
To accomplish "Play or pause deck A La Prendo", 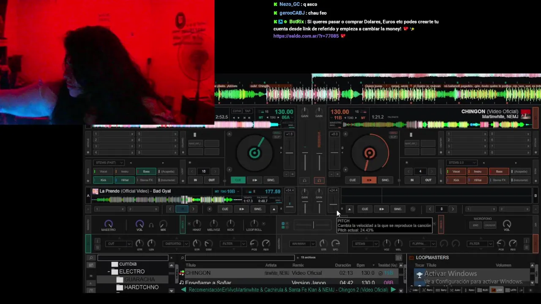I will click(242, 209).
